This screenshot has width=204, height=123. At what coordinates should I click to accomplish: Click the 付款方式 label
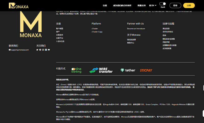61,69
